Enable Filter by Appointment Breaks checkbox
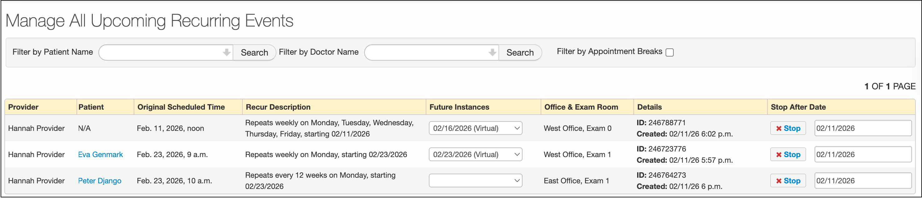The width and height of the screenshot is (922, 198). pos(669,53)
